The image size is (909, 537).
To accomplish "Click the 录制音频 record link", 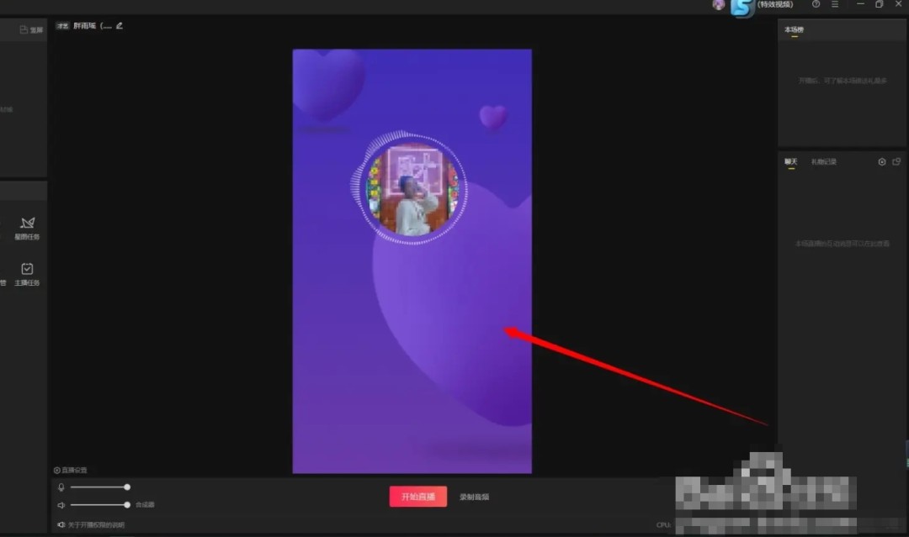I will click(474, 497).
